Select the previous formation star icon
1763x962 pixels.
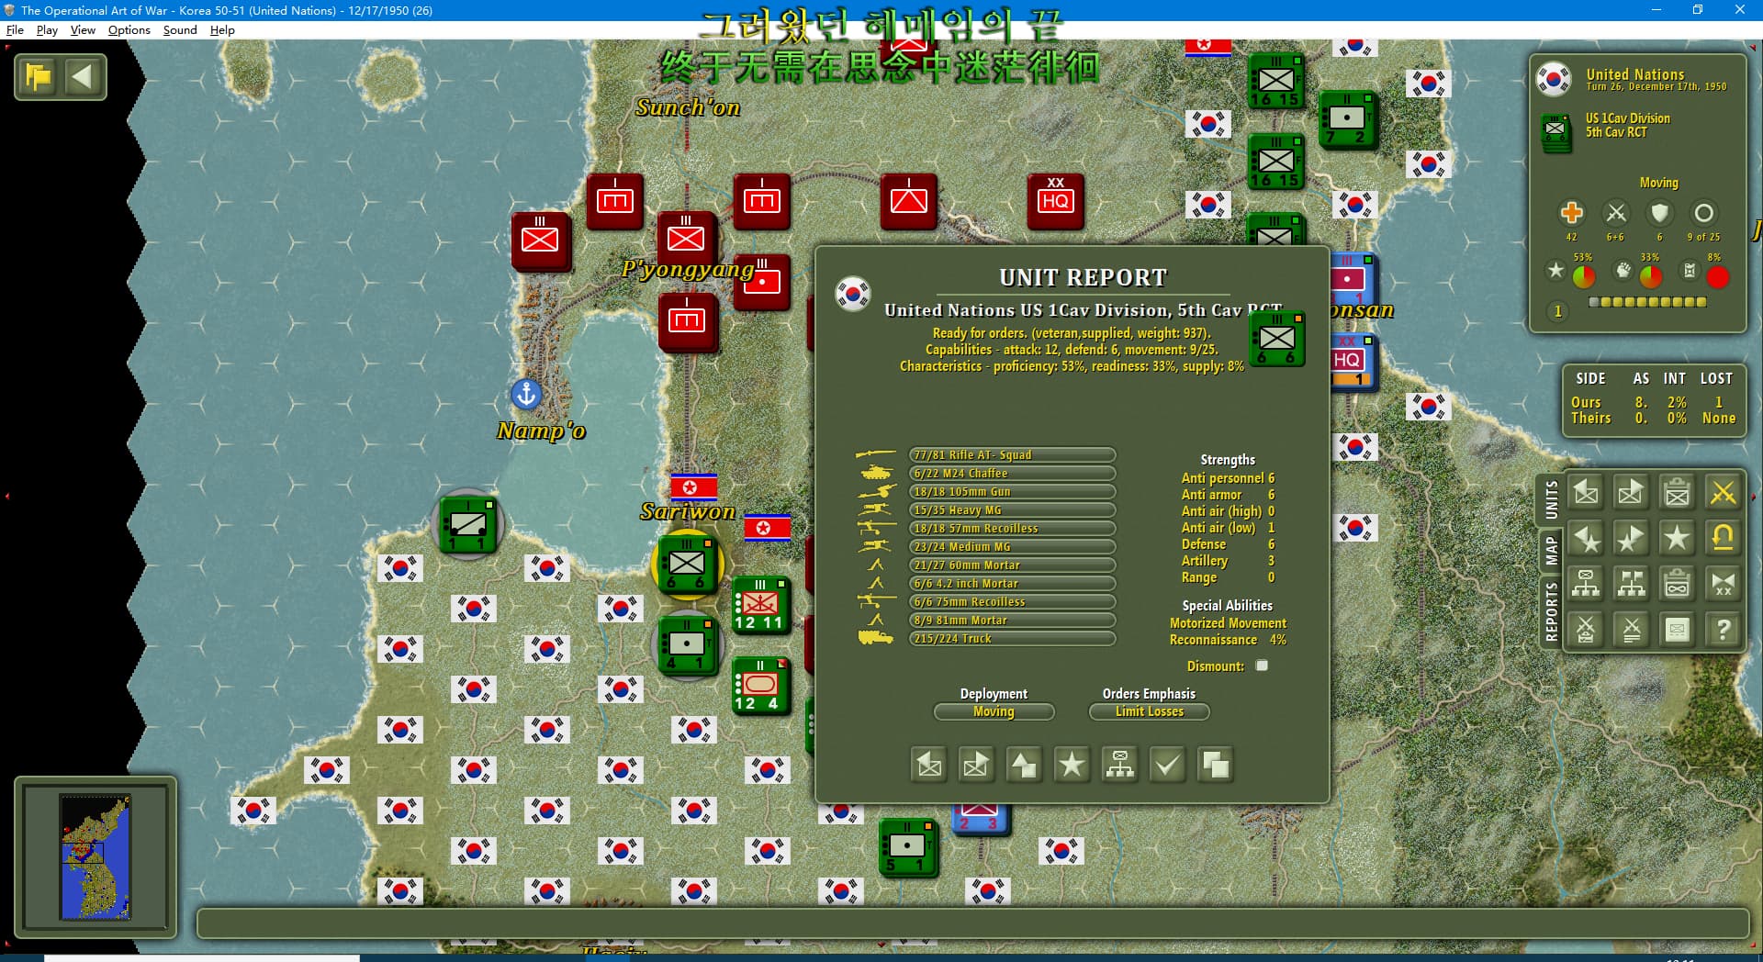pyautogui.click(x=1586, y=538)
